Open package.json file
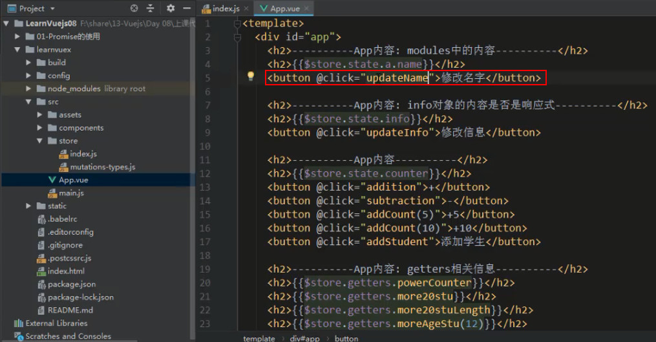 click(x=72, y=284)
